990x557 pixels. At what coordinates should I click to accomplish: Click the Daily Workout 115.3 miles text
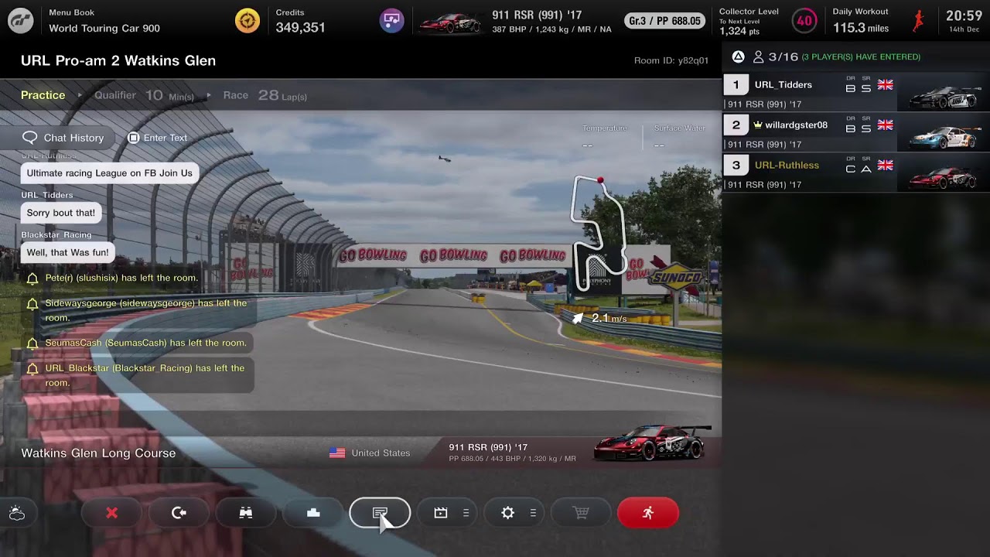(x=861, y=28)
